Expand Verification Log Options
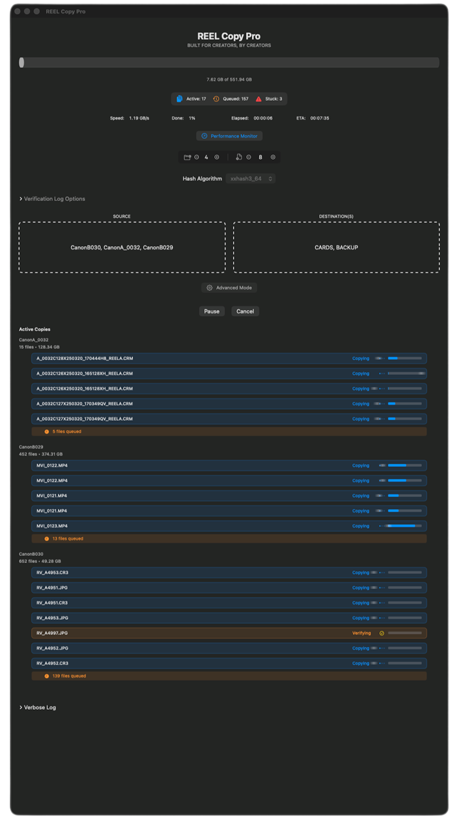Screen dimensions: 454x820 52,199
